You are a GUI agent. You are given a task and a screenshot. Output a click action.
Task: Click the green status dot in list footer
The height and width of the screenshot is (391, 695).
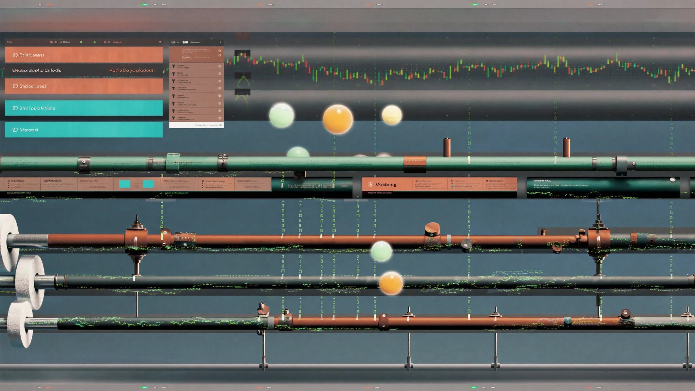coord(221,125)
